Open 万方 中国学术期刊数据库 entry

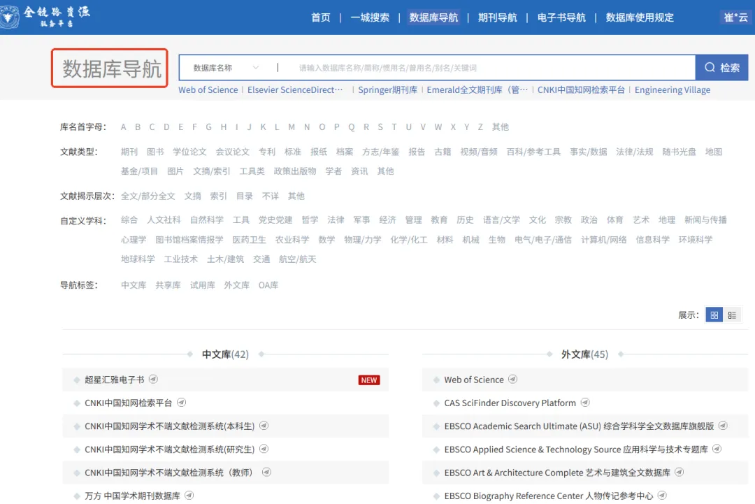click(132, 496)
